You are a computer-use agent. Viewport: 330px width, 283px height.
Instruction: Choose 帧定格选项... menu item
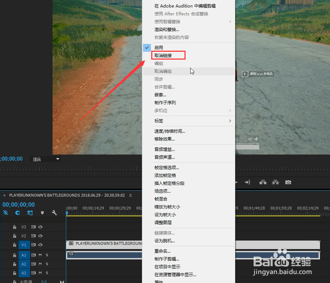(x=188, y=168)
